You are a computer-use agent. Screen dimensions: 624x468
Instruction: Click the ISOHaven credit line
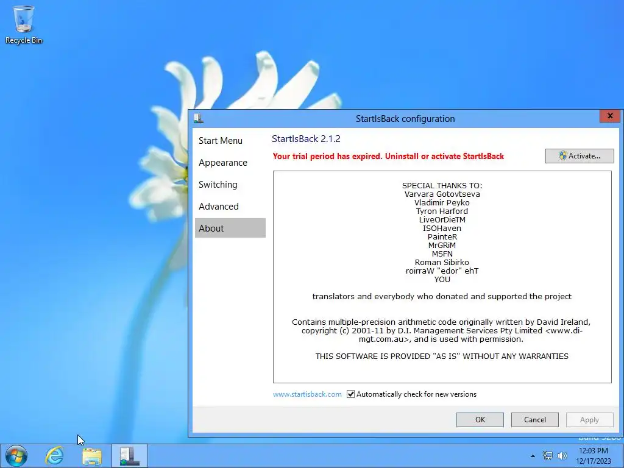coord(442,229)
